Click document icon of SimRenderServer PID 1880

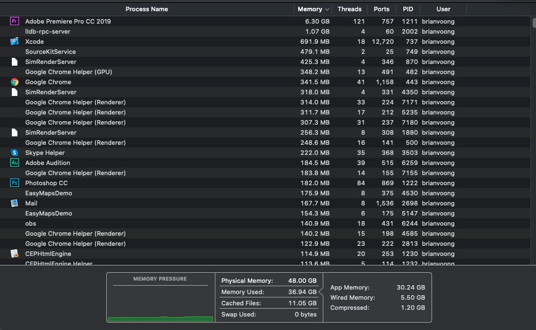pyautogui.click(x=15, y=132)
